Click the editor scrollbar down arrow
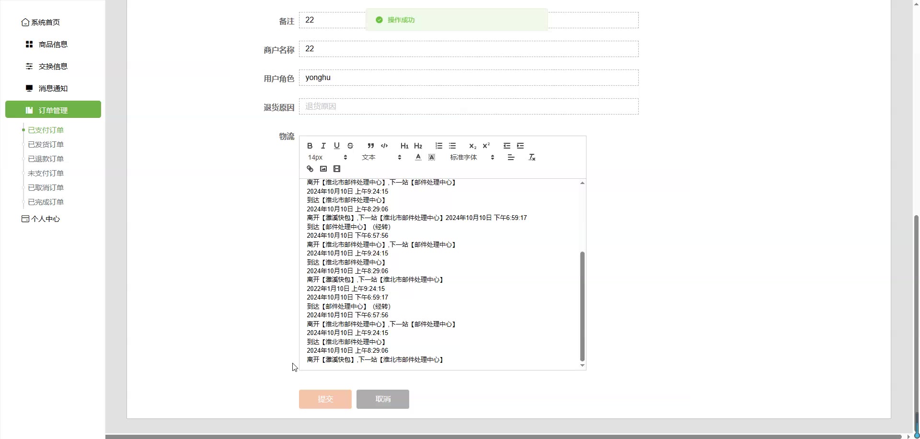Image resolution: width=920 pixels, height=439 pixels. coord(582,366)
